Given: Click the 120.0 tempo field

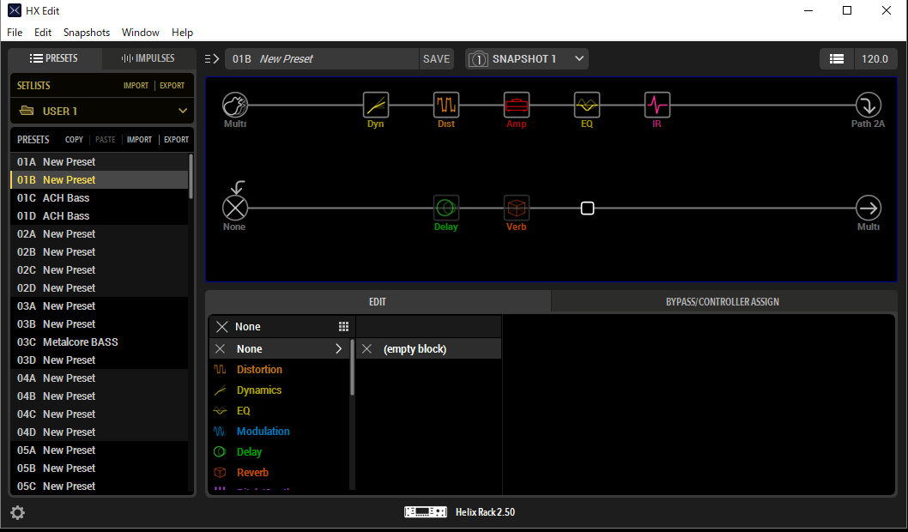Looking at the screenshot, I should click(875, 58).
